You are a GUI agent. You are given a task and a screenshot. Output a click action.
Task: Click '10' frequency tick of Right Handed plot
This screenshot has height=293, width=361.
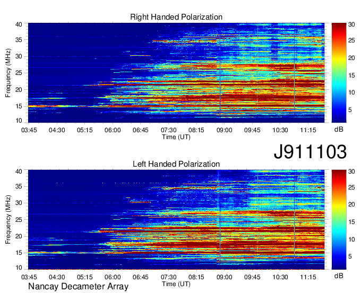coord(19,120)
